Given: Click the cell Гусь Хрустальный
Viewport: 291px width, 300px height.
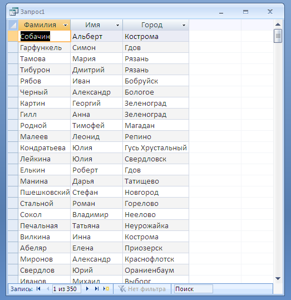Looking at the screenshot, I should (156, 147).
